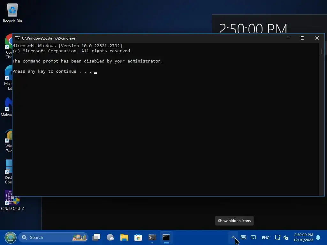The height and width of the screenshot is (245, 327).
Task: Click the large 2:50:00 PM clock widget
Action: (x=253, y=28)
